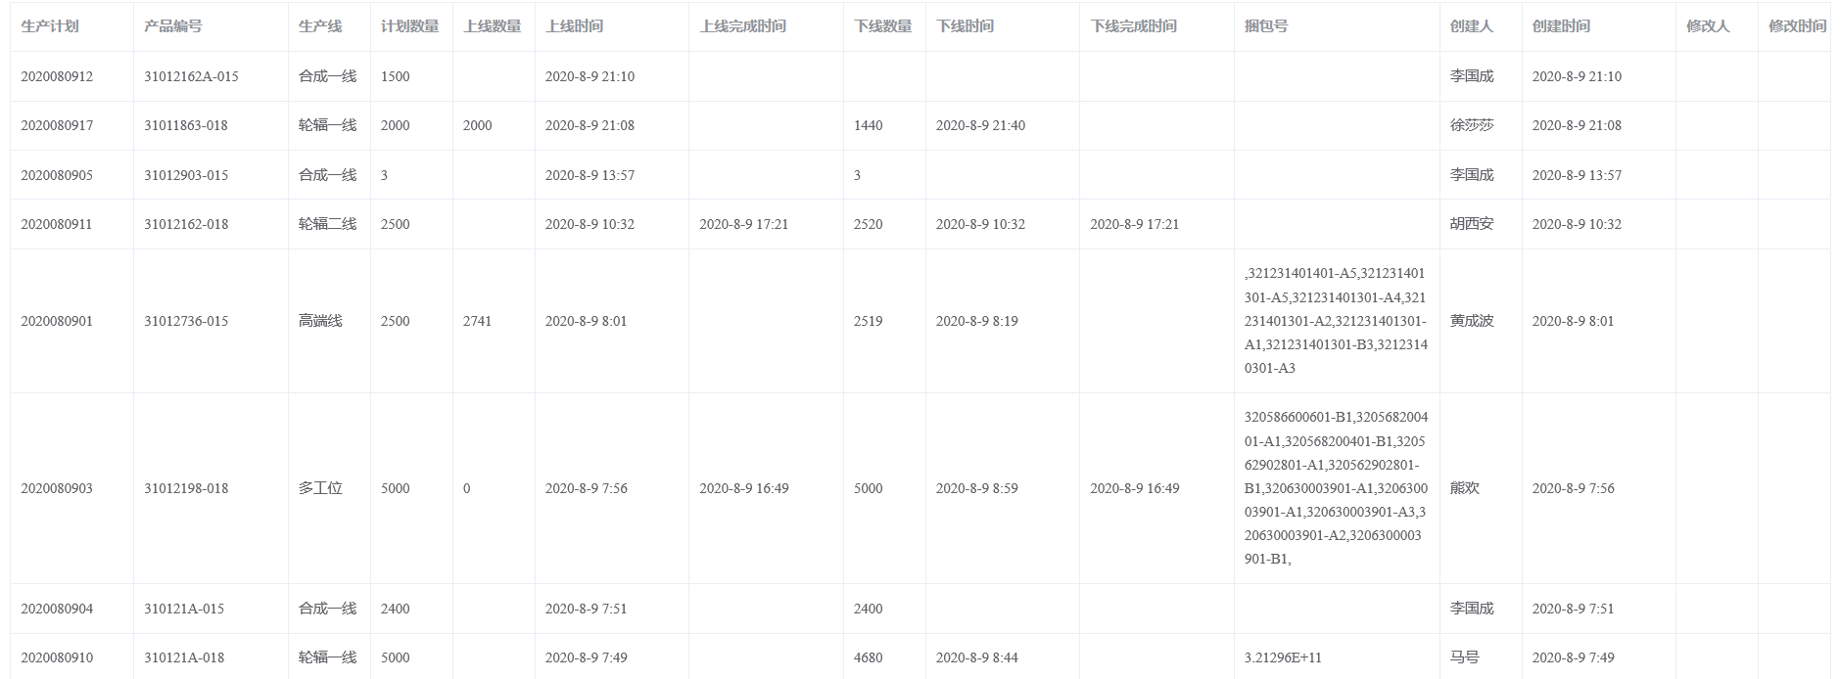Select the 产品编号 column header

[x=173, y=26]
